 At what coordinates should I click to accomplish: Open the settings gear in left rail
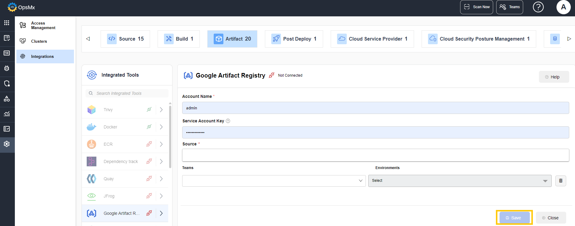[x=7, y=144]
